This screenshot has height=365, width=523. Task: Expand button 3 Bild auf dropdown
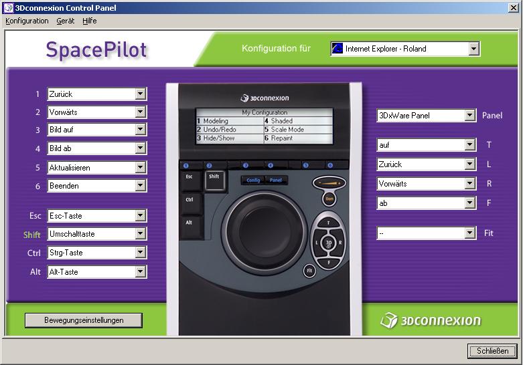click(141, 130)
